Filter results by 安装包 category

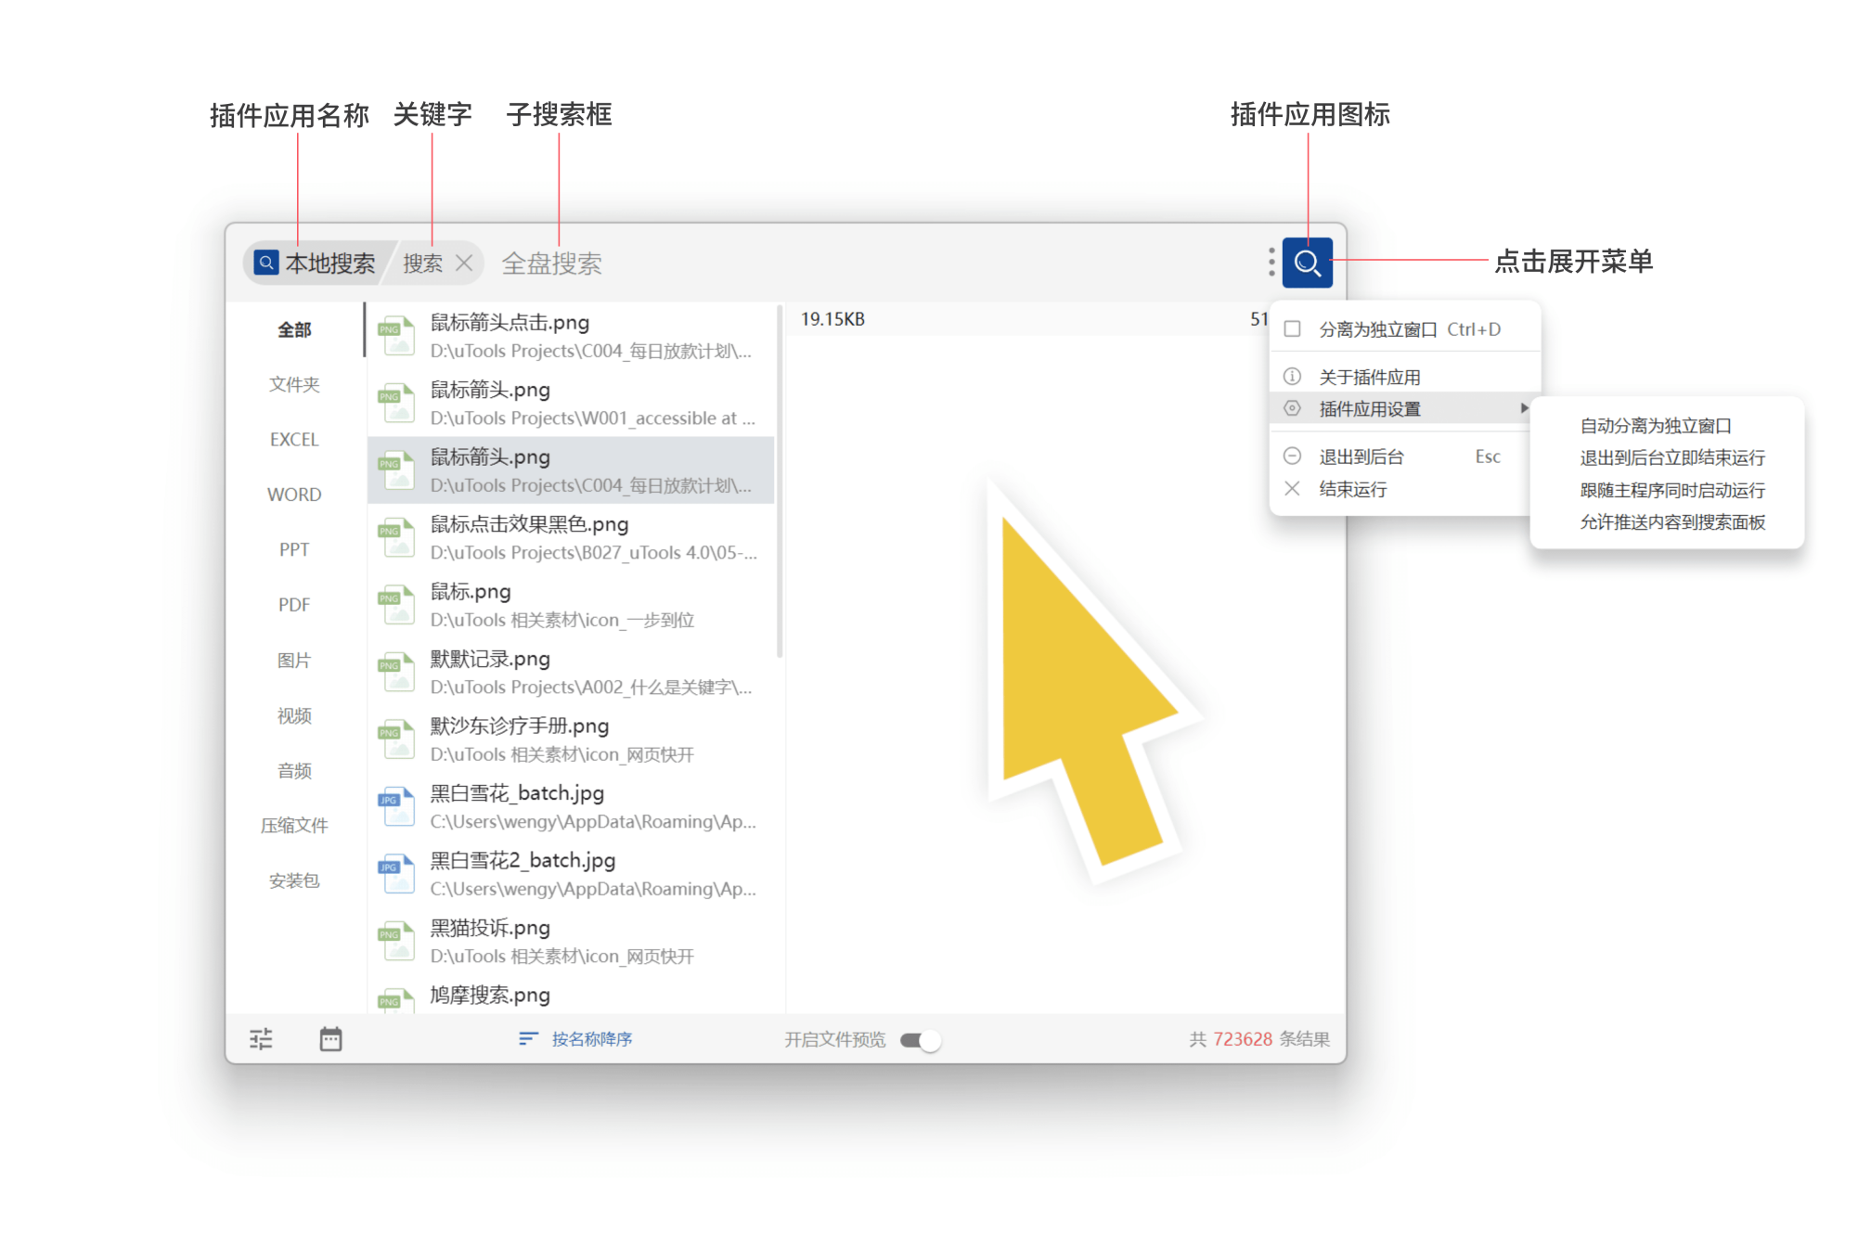tap(294, 881)
